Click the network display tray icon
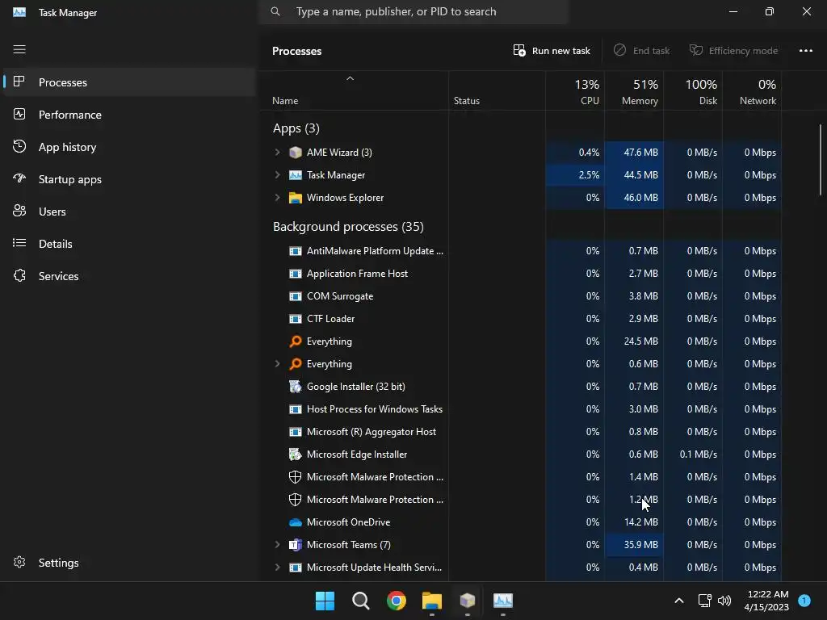This screenshot has width=827, height=620. pyautogui.click(x=704, y=601)
